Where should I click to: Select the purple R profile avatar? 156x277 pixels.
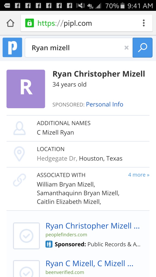(x=26, y=89)
